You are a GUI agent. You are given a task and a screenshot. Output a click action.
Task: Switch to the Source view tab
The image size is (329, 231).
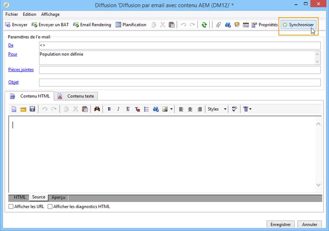click(x=39, y=197)
